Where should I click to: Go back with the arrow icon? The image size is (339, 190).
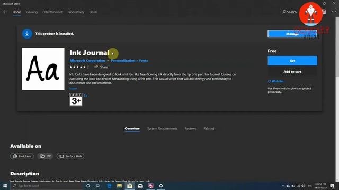click(x=5, y=12)
